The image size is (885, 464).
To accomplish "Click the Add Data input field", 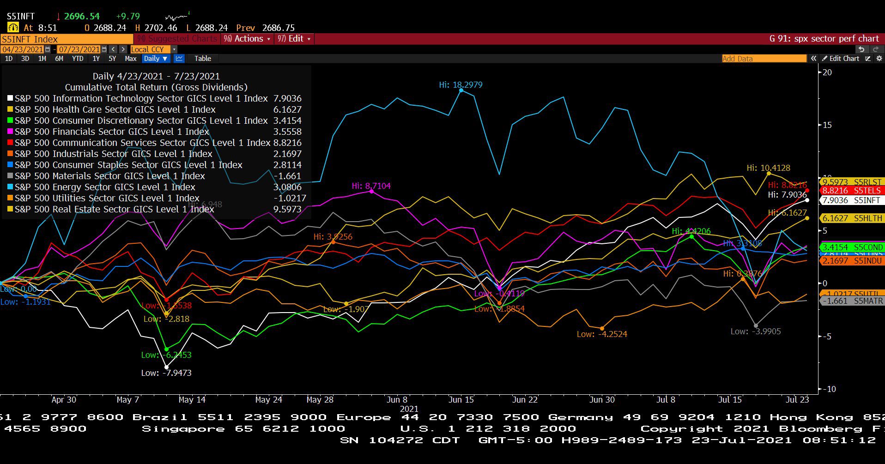I will click(x=764, y=59).
